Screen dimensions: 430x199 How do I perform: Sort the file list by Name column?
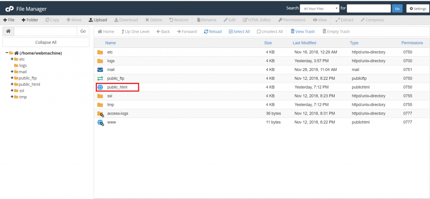(110, 43)
